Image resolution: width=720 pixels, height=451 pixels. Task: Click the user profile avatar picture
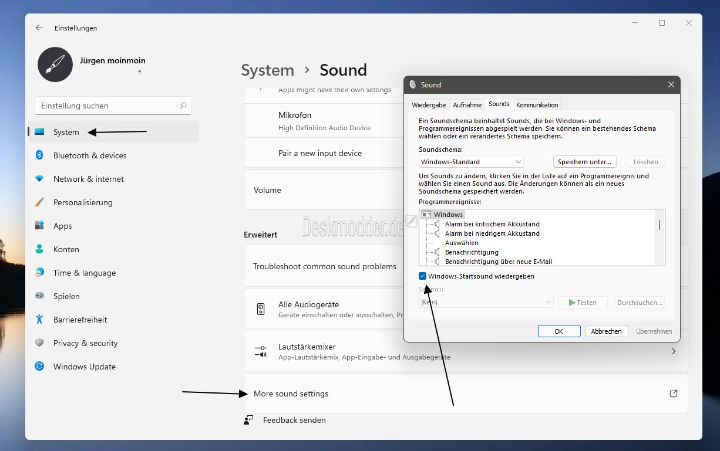coord(55,65)
